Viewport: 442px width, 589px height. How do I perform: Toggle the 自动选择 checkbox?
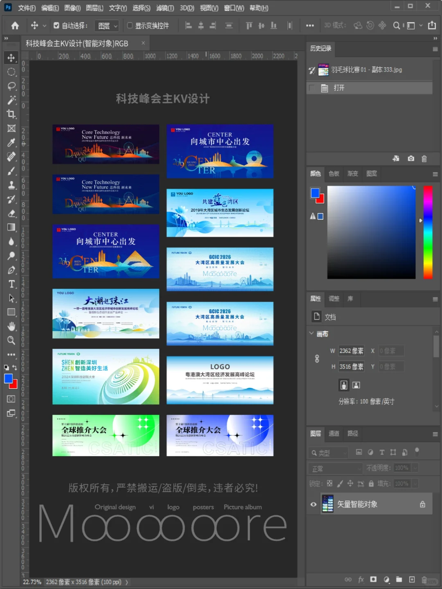(x=56, y=25)
